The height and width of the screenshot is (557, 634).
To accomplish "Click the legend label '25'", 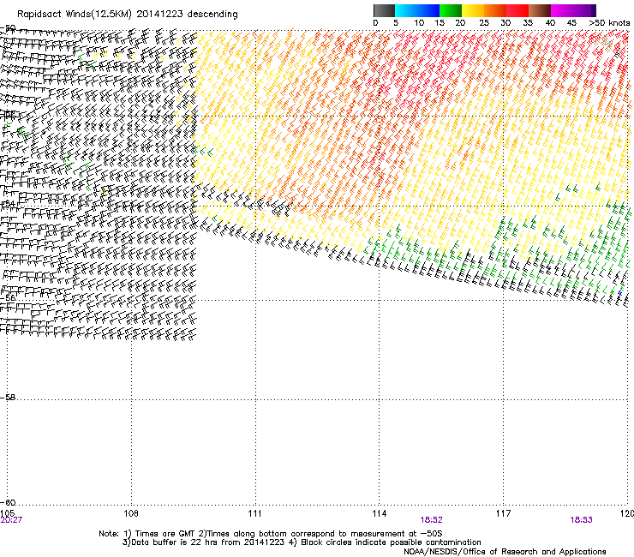I will (484, 23).
